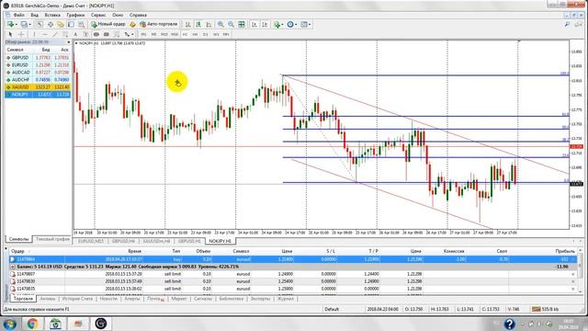Viewport: 588px width, 331px height.
Task: Open the Файл menu
Action: pos(18,15)
